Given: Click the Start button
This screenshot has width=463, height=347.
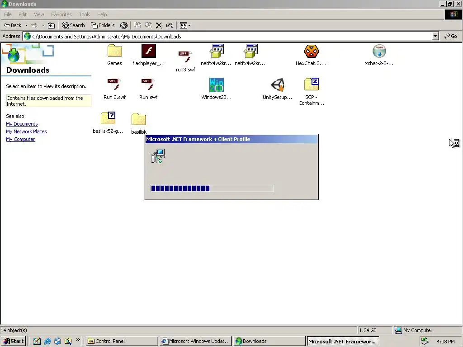Looking at the screenshot, I should 13,341.
